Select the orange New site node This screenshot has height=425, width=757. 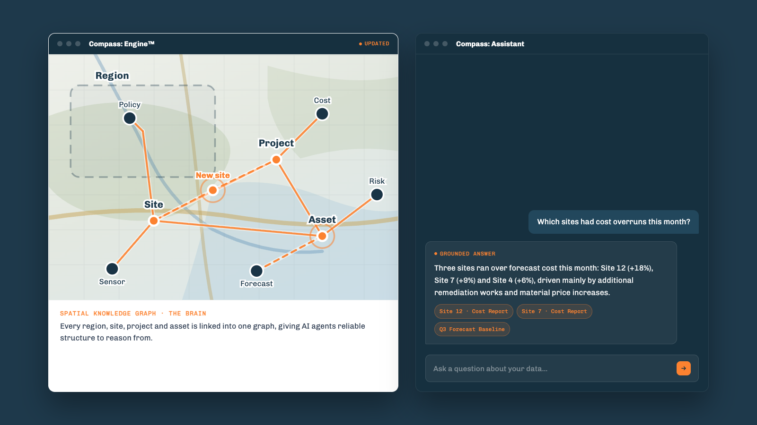[213, 190]
